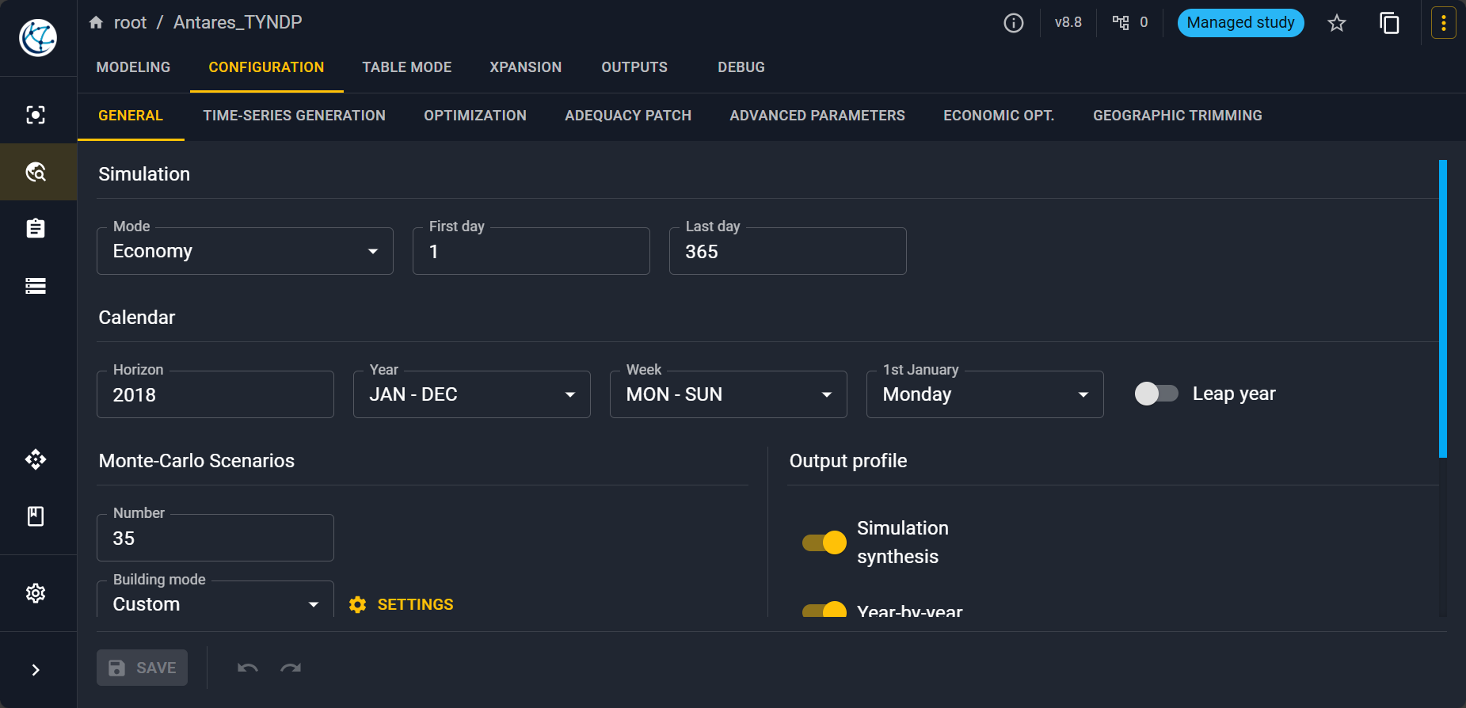
Task: Click the redo arrow icon
Action: coord(291,668)
